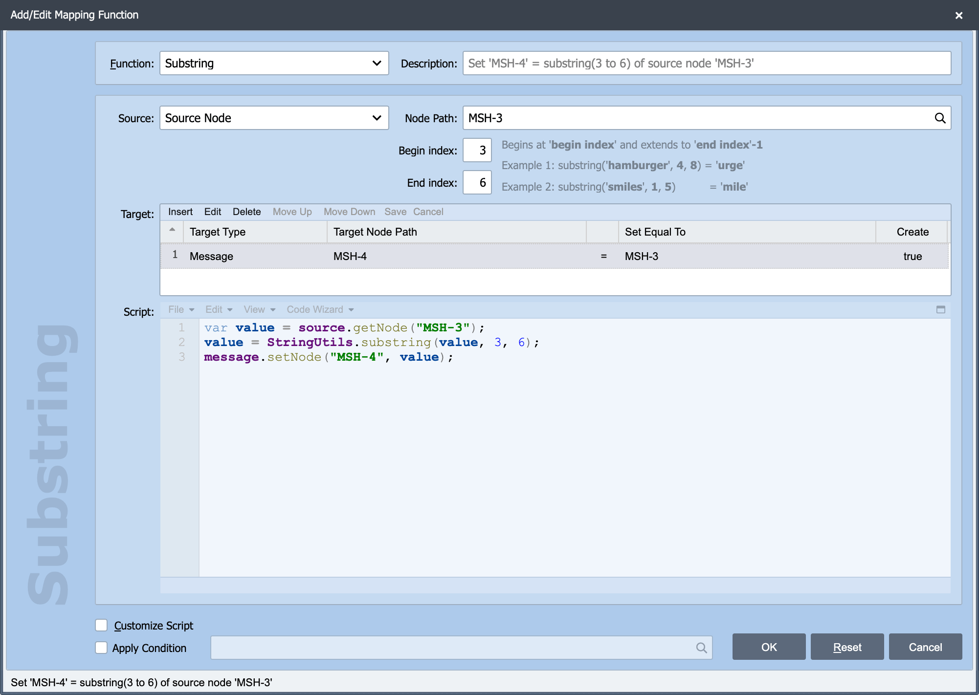Click the sort arrow in target table header
Image resolution: width=979 pixels, height=695 pixels.
point(172,230)
